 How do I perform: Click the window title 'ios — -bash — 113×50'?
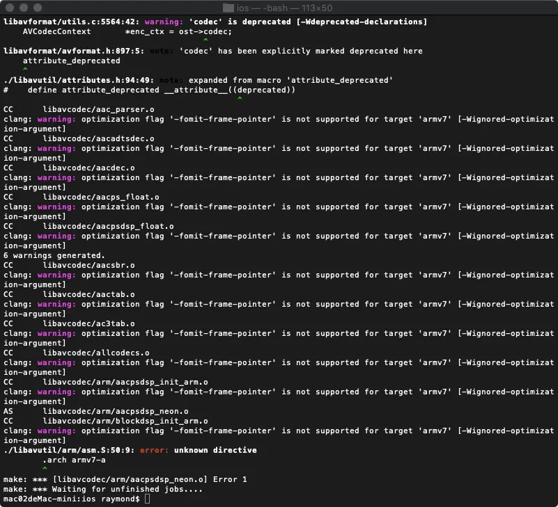pyautogui.click(x=284, y=8)
